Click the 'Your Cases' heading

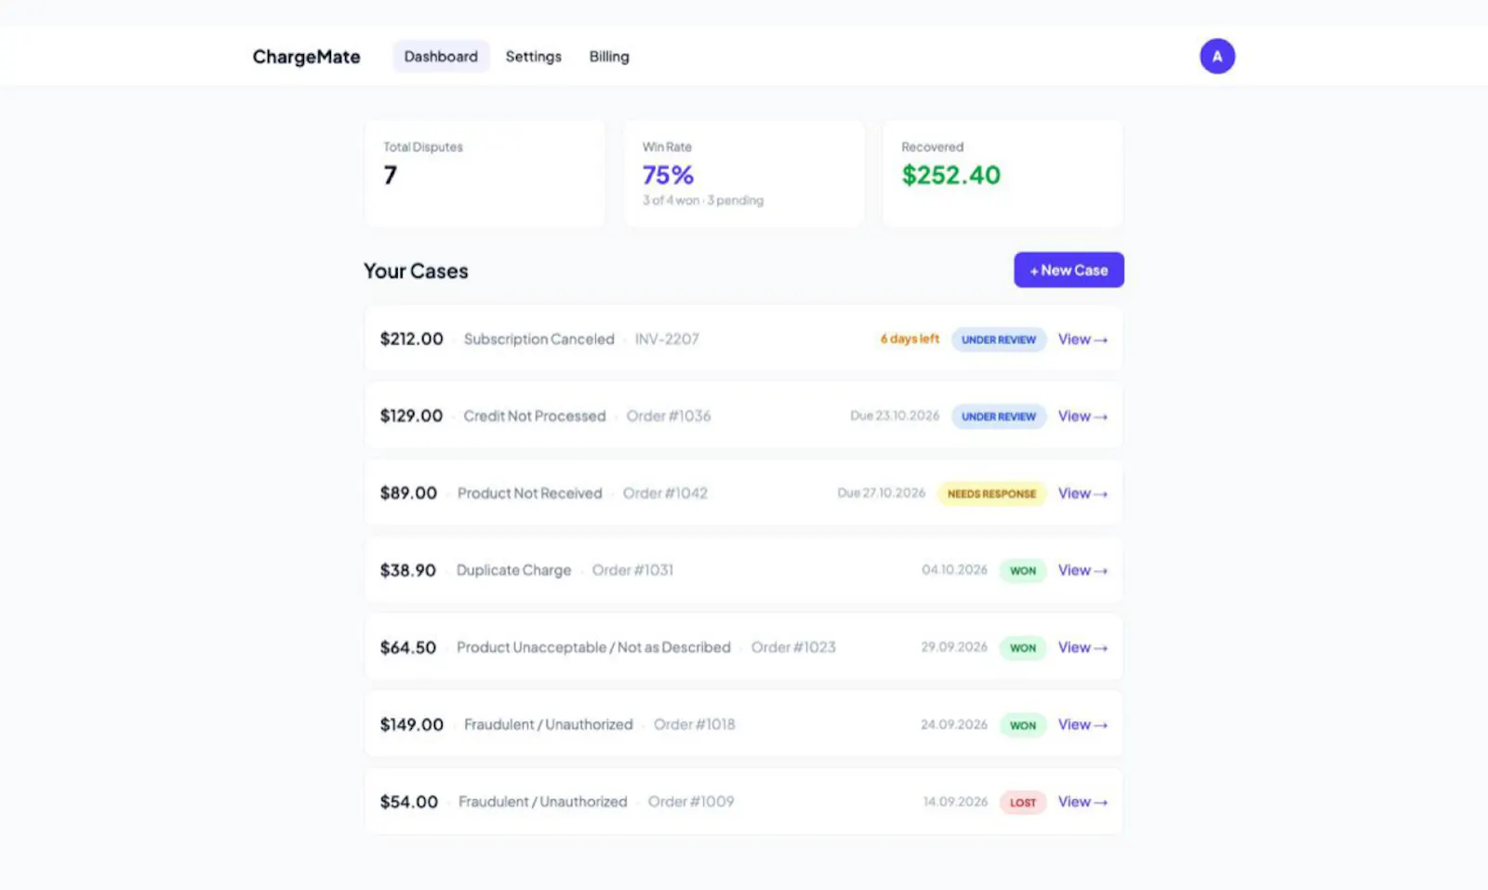416,271
